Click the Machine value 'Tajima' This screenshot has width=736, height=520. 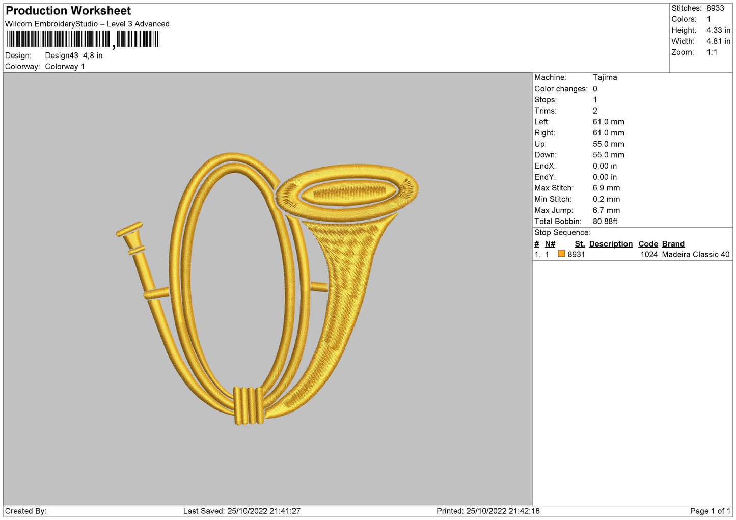coord(605,77)
